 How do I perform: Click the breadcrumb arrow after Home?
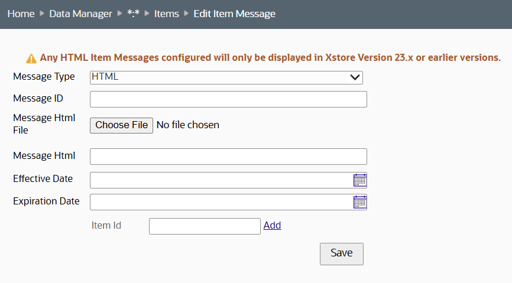(x=42, y=14)
